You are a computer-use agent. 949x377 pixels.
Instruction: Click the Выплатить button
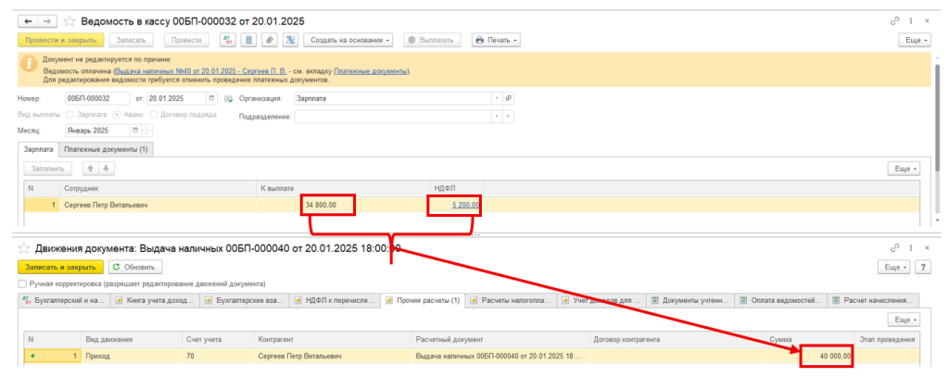(x=432, y=41)
